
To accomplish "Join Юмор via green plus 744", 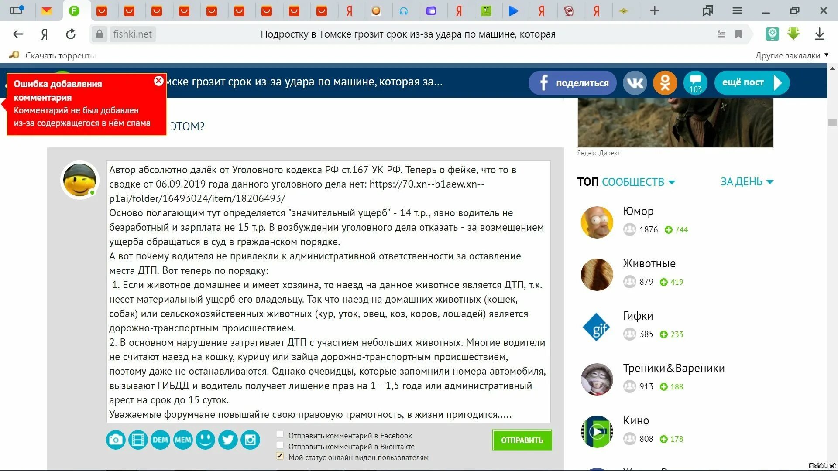I will (x=676, y=230).
